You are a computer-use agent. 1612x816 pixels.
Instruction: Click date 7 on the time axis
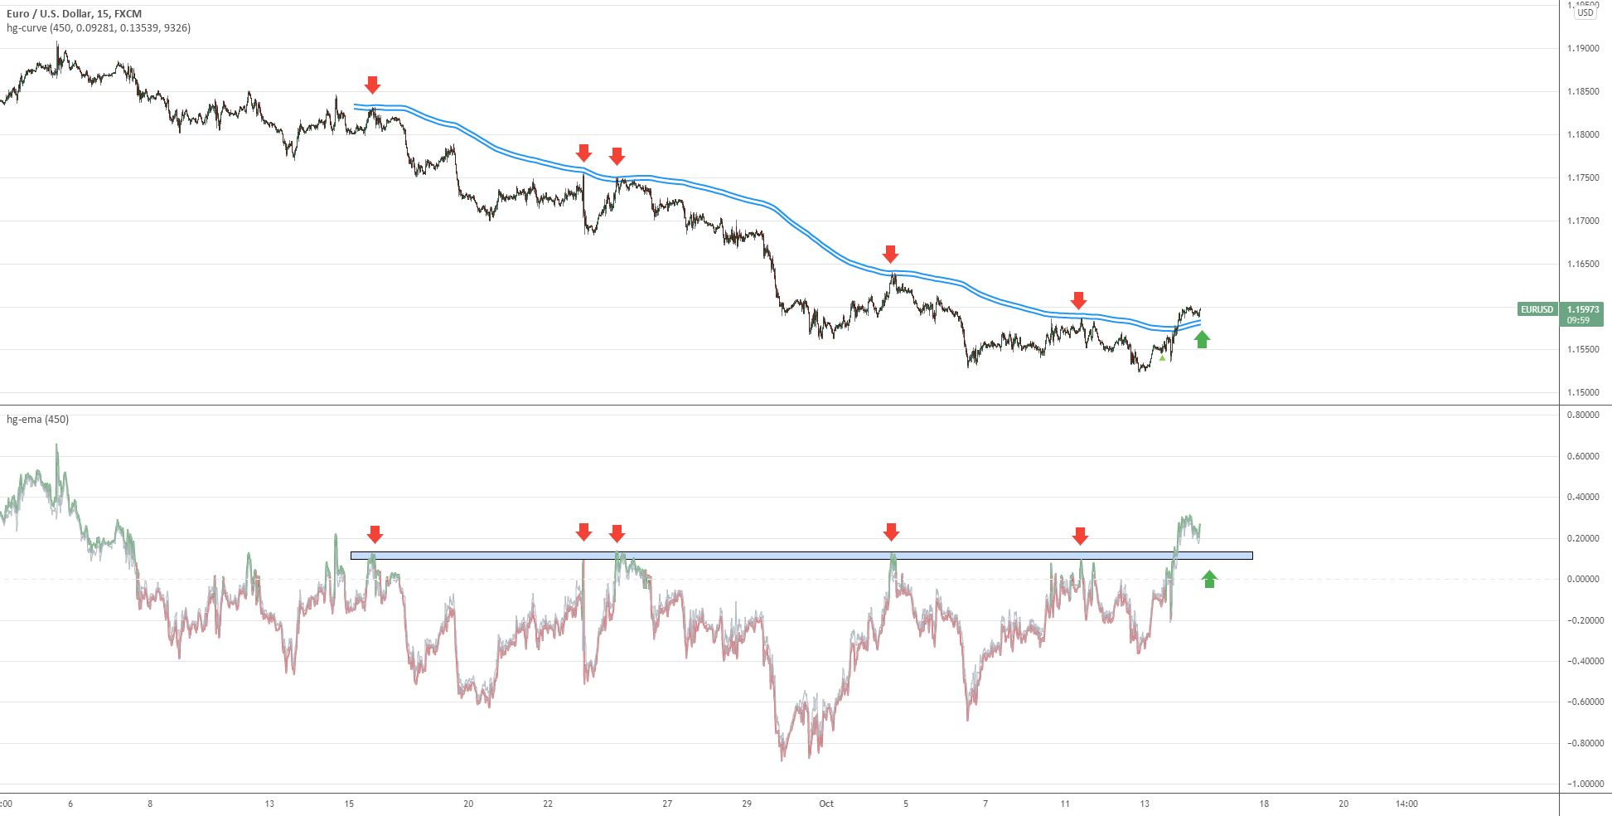[985, 804]
